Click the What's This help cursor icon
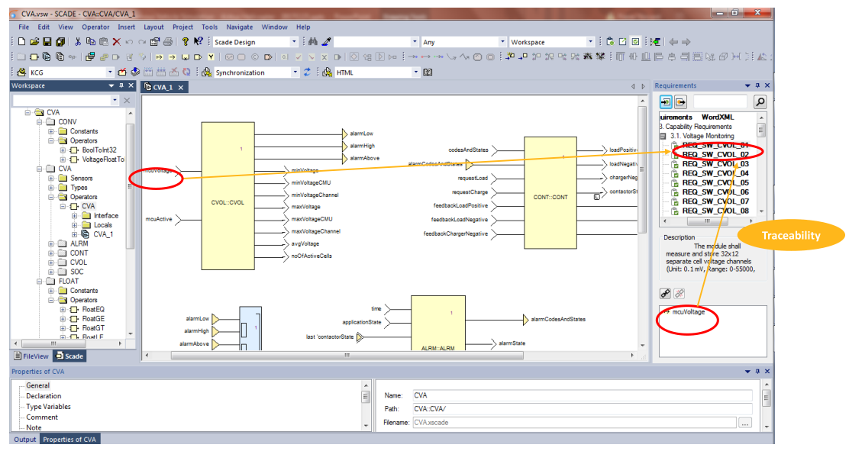This screenshot has width=849, height=451. click(199, 42)
